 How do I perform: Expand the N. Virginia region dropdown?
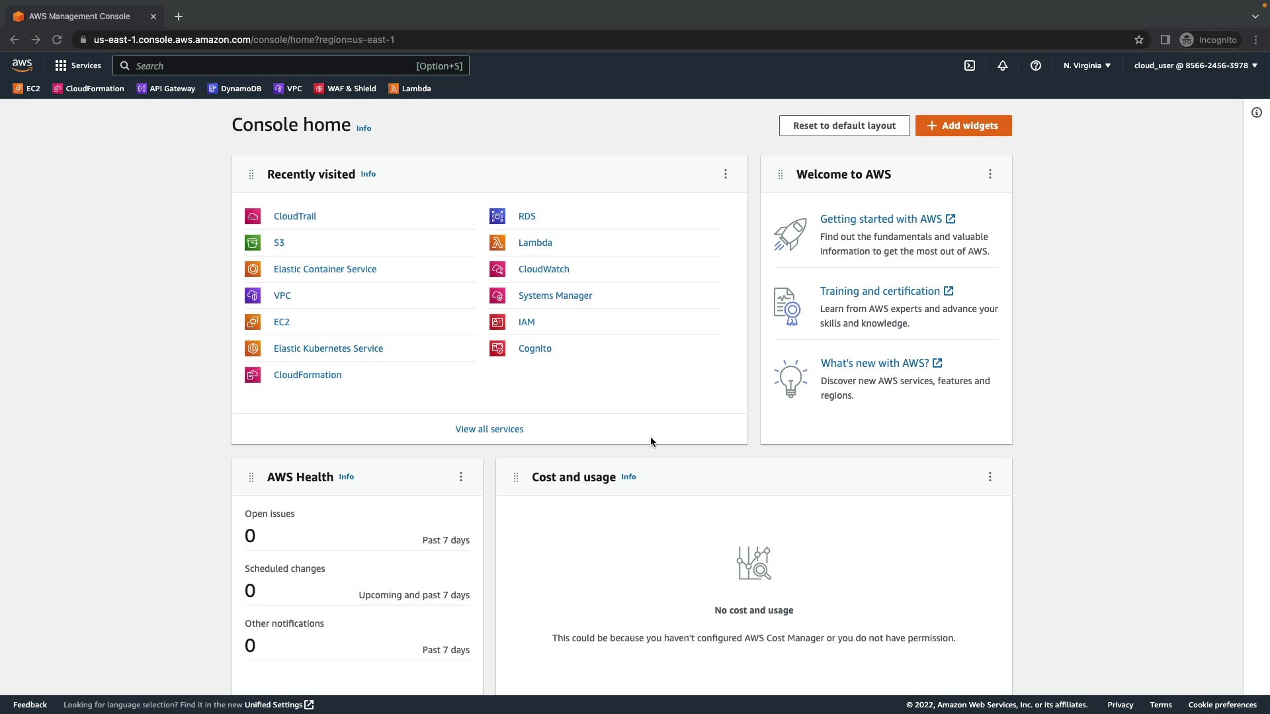coord(1087,65)
